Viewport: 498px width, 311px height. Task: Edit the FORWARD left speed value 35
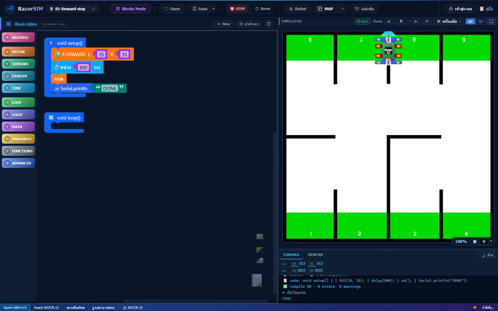pos(101,54)
